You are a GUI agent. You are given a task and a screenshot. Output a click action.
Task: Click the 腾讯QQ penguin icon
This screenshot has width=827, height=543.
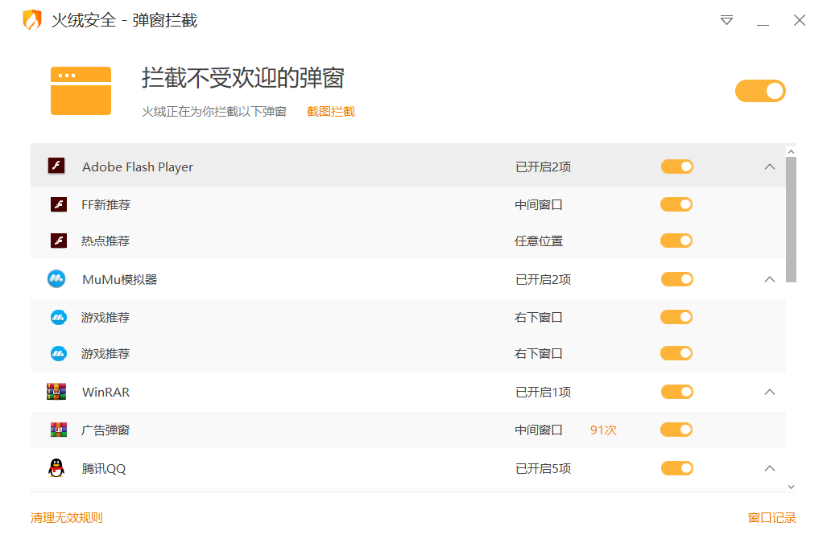(56, 467)
